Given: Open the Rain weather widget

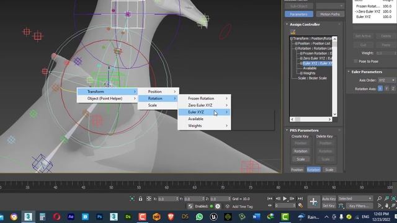Looking at the screenshot, I should click(x=310, y=217).
